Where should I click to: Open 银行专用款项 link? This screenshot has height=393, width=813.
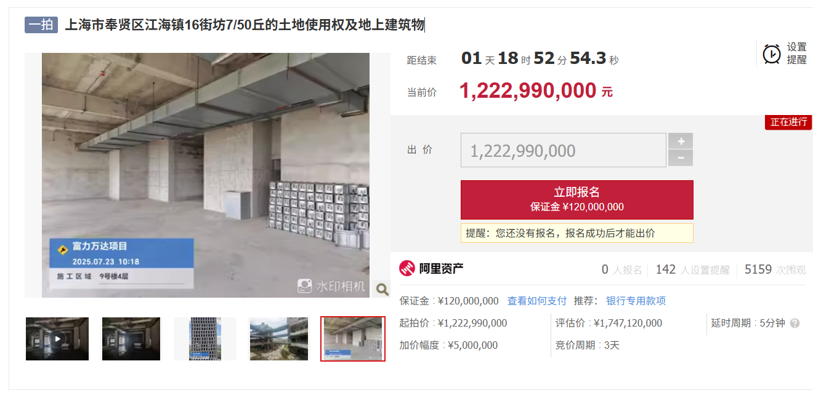[636, 301]
